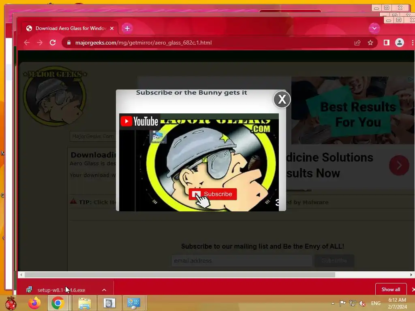Open Firefox from the taskbar
The width and height of the screenshot is (415, 311).
click(34, 303)
